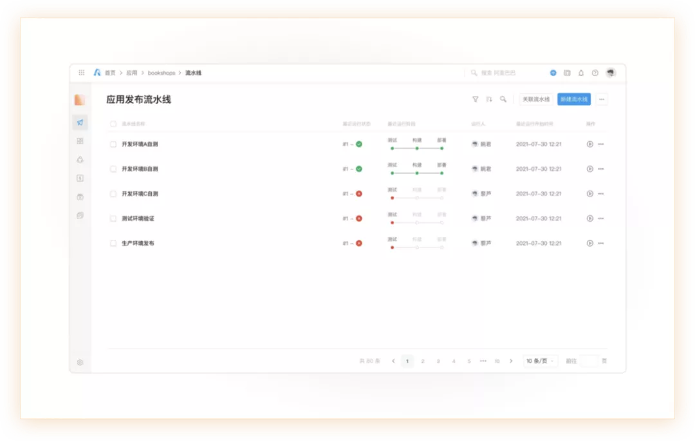This screenshot has width=695, height=442.
Task: Open the filter funnel above the pipeline list
Action: (x=475, y=99)
